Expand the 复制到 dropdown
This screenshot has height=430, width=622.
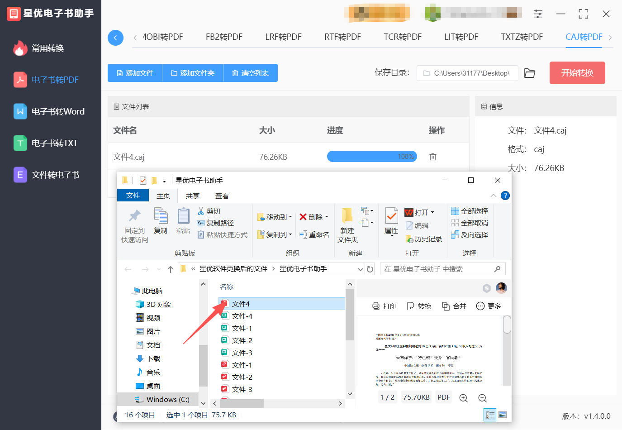(290, 234)
